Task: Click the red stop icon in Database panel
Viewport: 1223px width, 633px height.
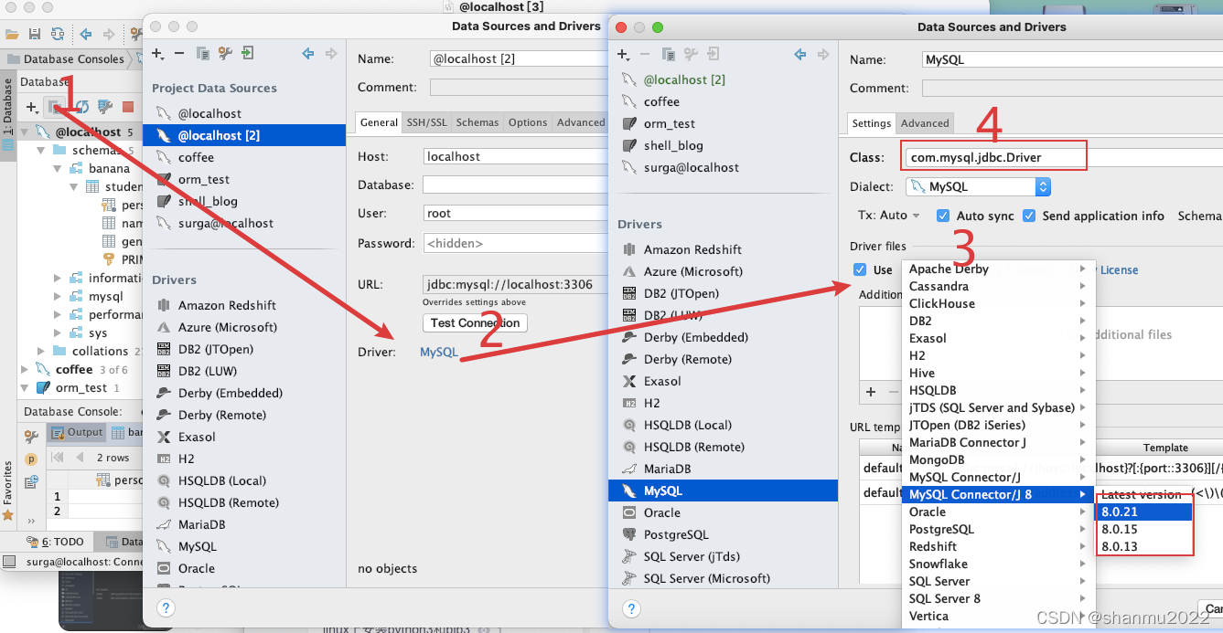Action: pyautogui.click(x=128, y=107)
